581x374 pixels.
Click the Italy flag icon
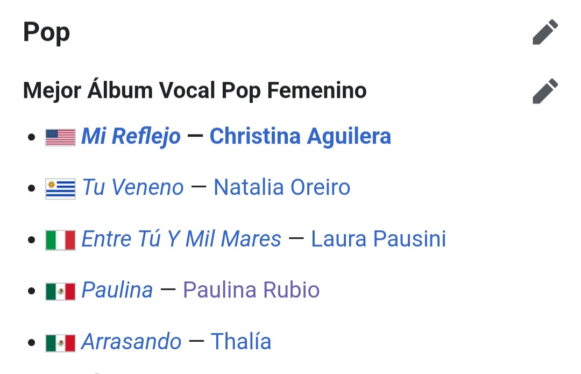click(x=60, y=240)
